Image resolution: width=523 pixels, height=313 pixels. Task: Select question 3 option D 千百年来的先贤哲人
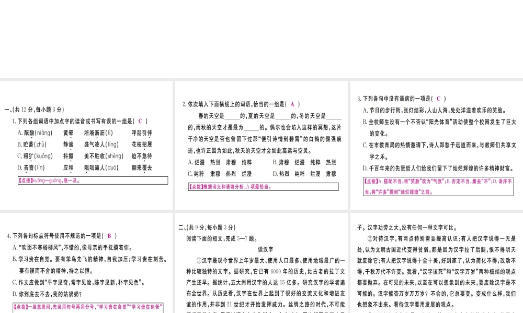[x=438, y=168]
